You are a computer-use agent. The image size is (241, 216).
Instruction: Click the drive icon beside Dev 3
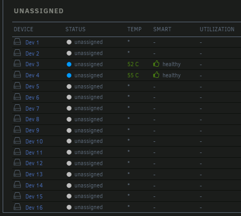pos(18,64)
